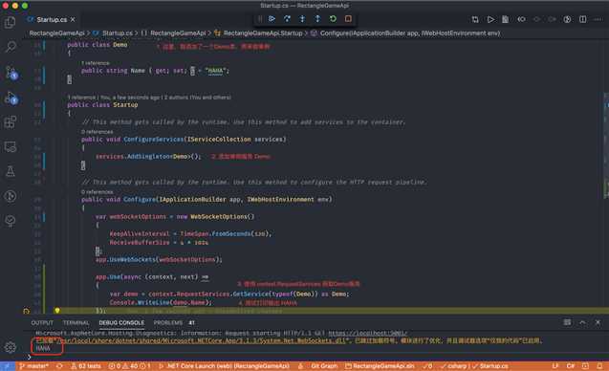
Task: Stop the debug session
Action: (x=348, y=19)
